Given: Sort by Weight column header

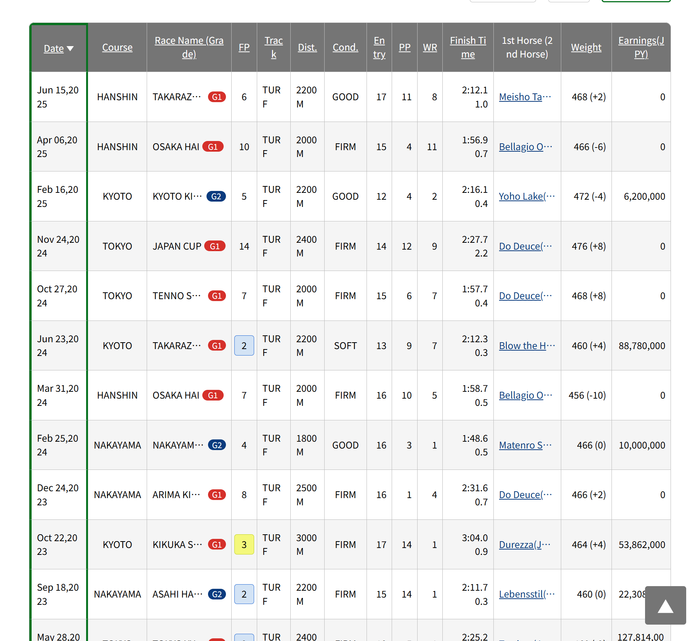Looking at the screenshot, I should coord(586,47).
